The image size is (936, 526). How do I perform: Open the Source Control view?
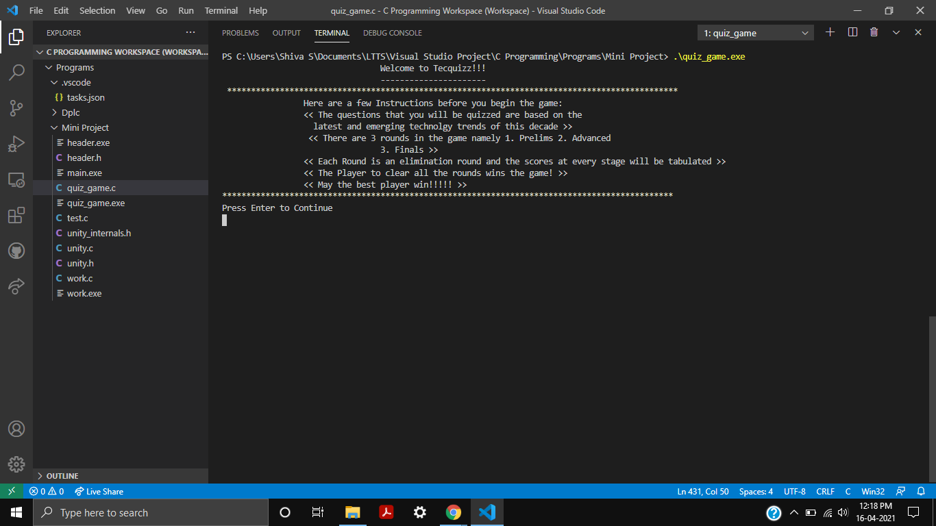point(16,108)
